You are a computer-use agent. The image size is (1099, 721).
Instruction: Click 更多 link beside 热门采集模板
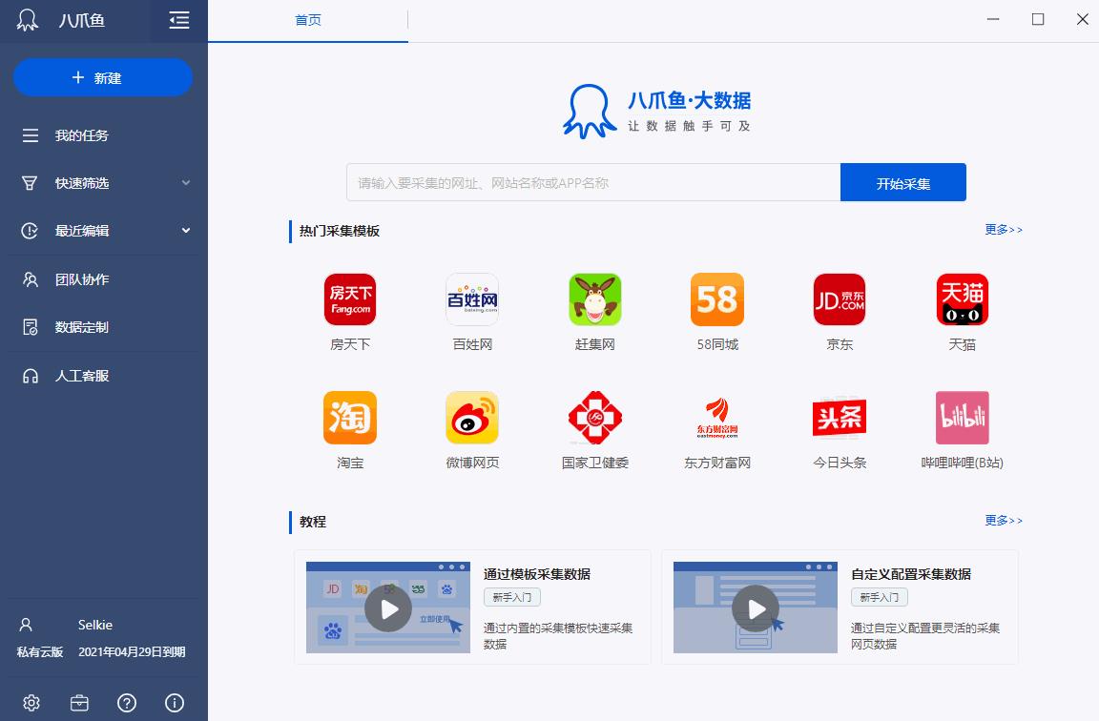(1004, 230)
